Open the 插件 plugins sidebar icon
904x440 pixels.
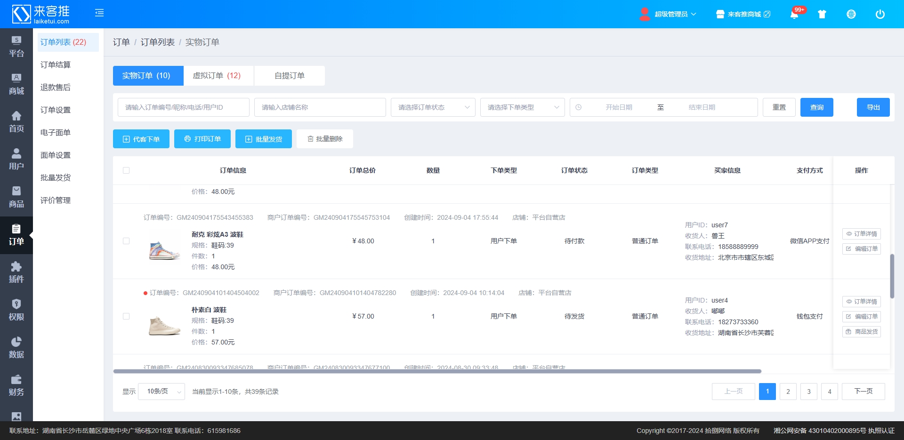(x=16, y=272)
